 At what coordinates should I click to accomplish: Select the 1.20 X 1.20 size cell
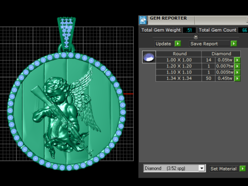coord(179,66)
